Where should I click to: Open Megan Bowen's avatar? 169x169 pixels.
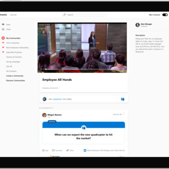click(44, 115)
